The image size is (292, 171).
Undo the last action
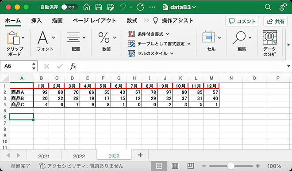point(123,7)
